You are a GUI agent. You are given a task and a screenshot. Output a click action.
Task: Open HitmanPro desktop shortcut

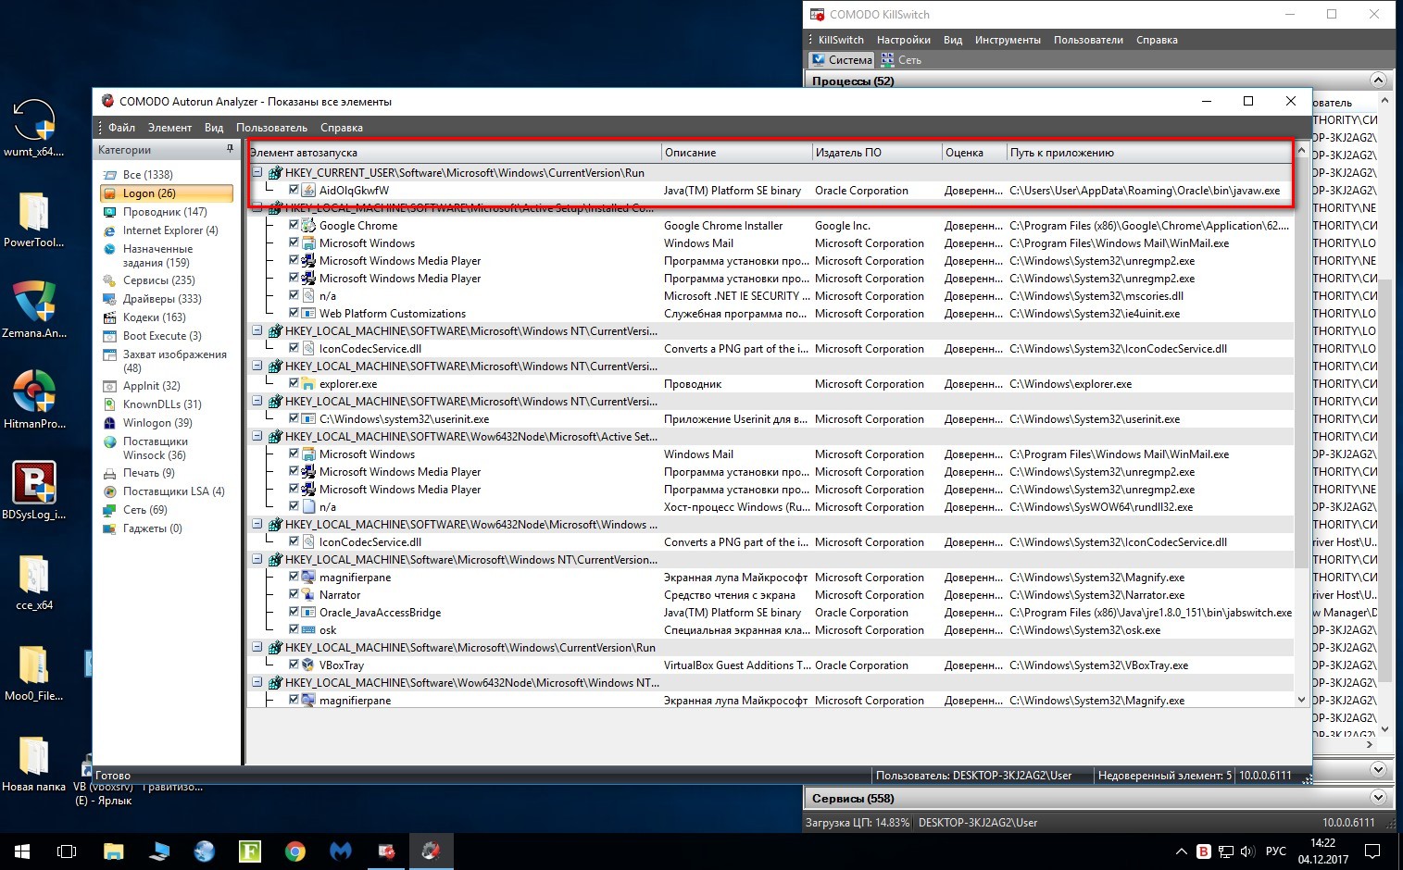[x=34, y=393]
